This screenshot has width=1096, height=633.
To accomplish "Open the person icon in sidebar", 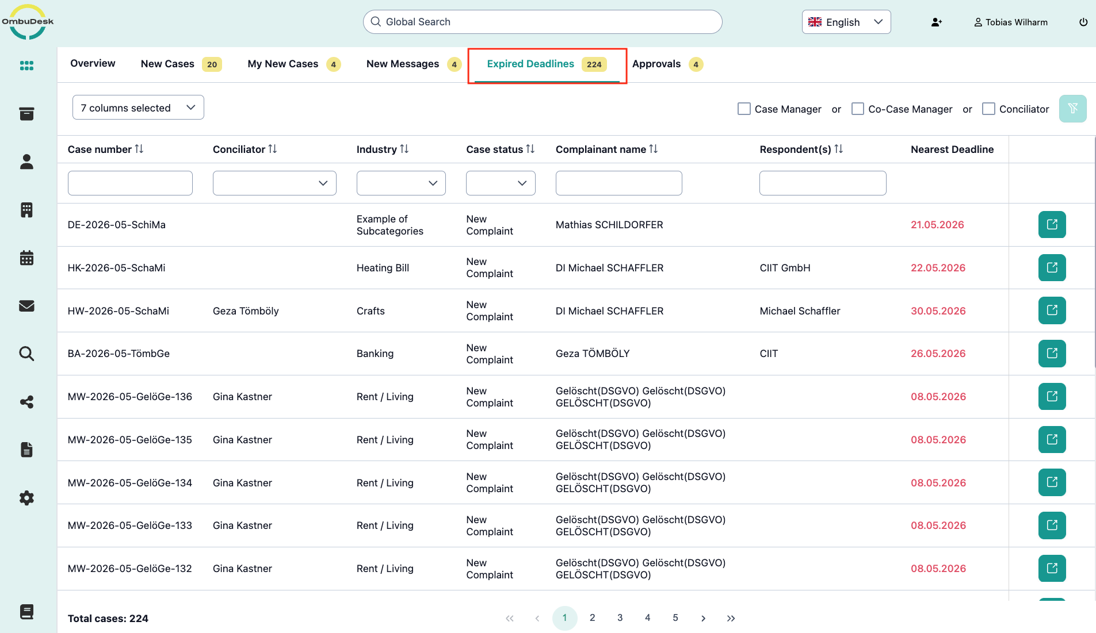I will (26, 162).
